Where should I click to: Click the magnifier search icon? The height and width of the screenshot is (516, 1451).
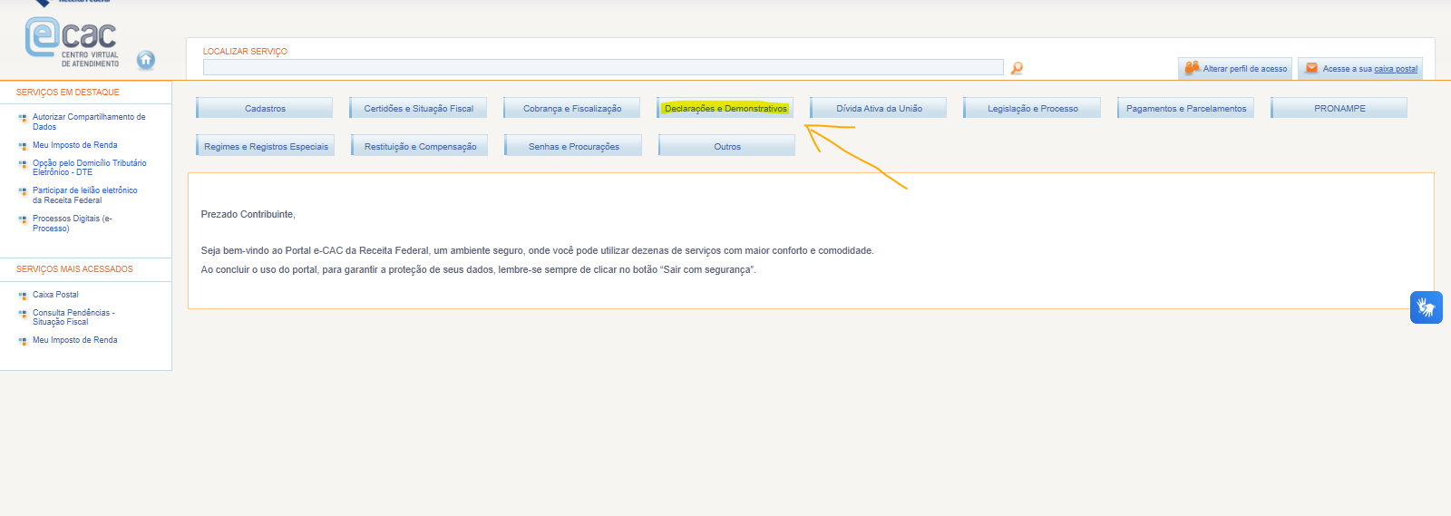[1017, 68]
